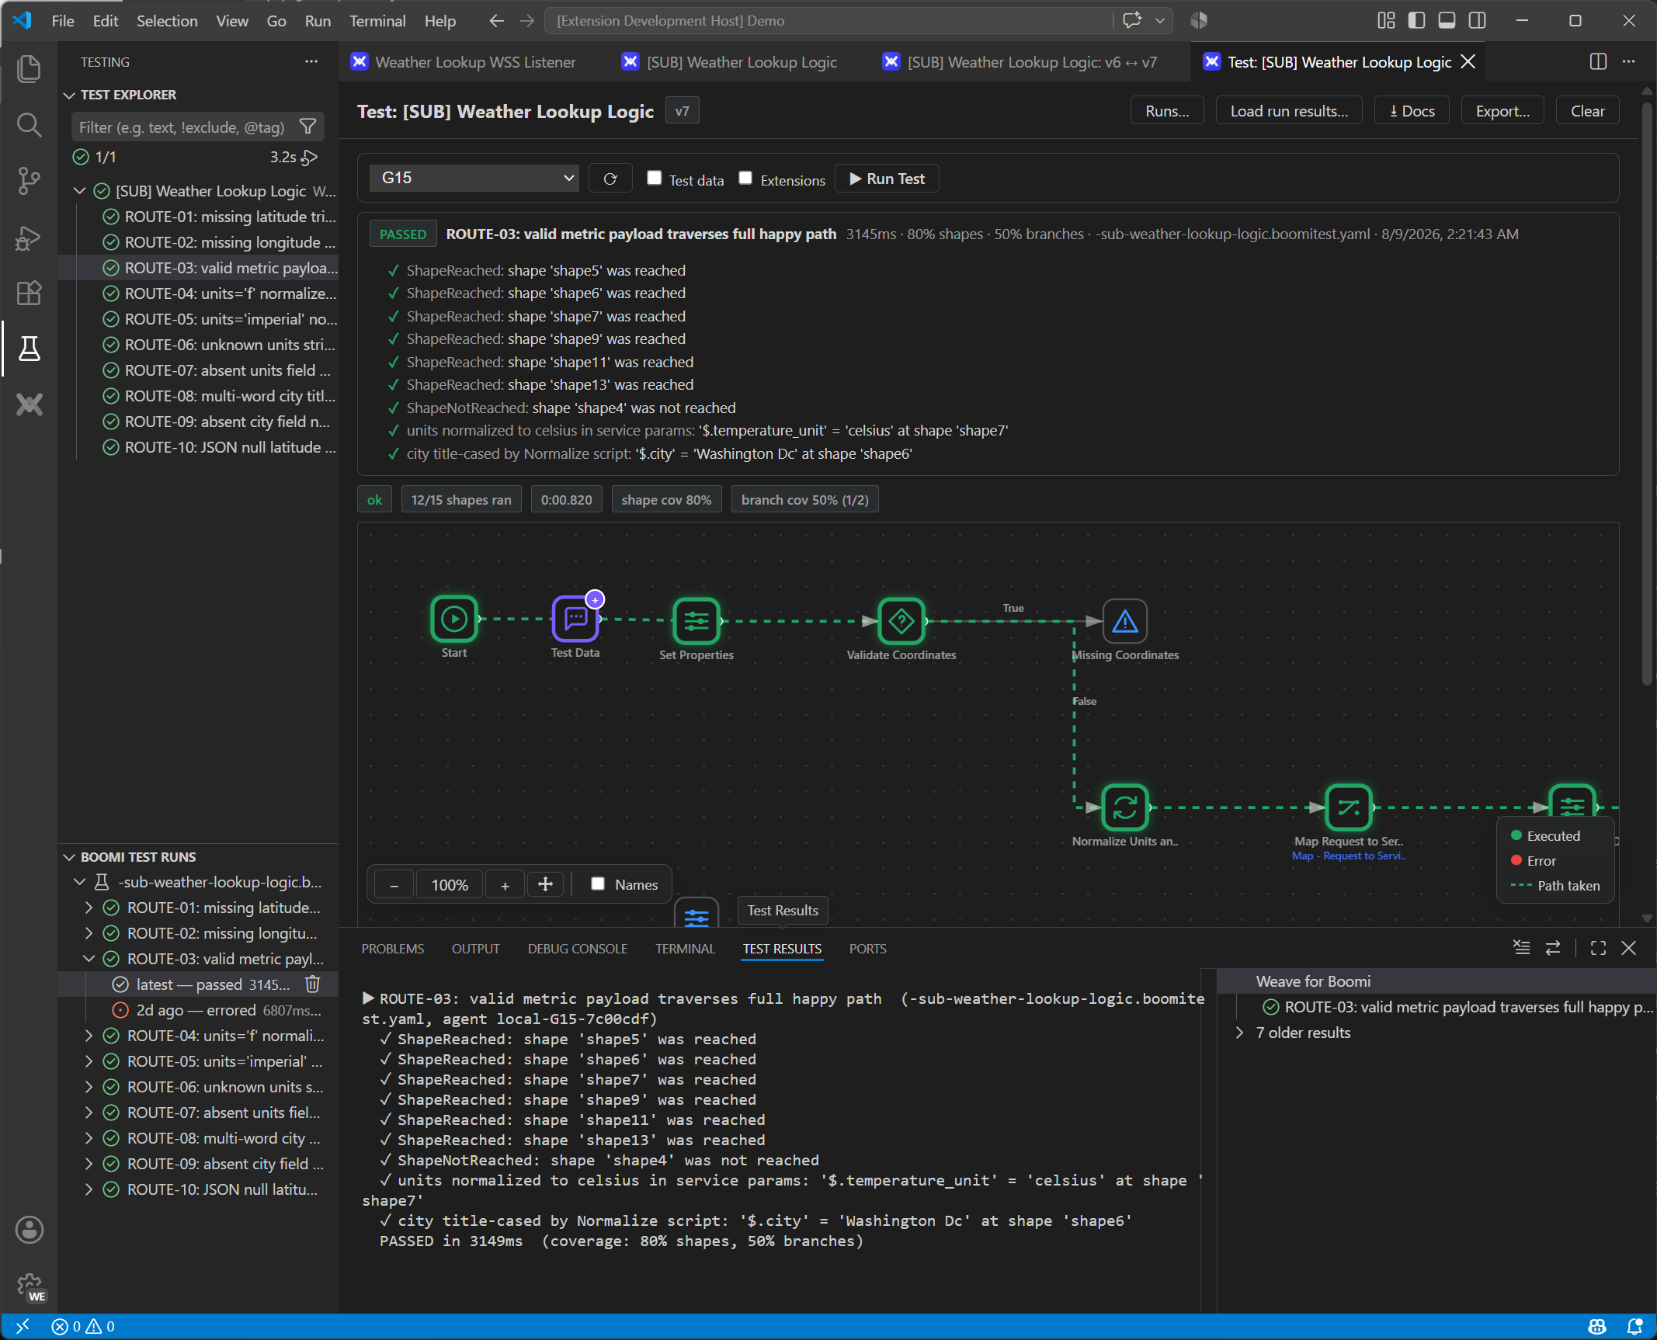Open notifications bell in status bar
The width and height of the screenshot is (1657, 1340).
[x=1634, y=1327]
